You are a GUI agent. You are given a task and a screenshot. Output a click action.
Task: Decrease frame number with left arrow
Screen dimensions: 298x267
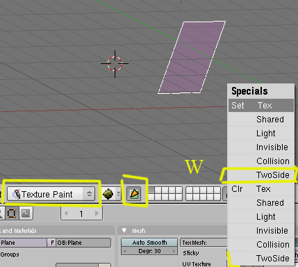66,213
